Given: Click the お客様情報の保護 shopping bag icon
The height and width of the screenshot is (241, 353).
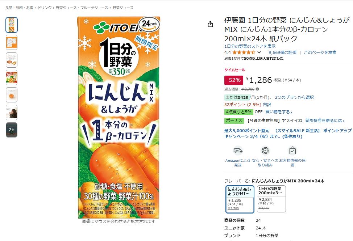Looking at the screenshot, I should pos(292,151).
